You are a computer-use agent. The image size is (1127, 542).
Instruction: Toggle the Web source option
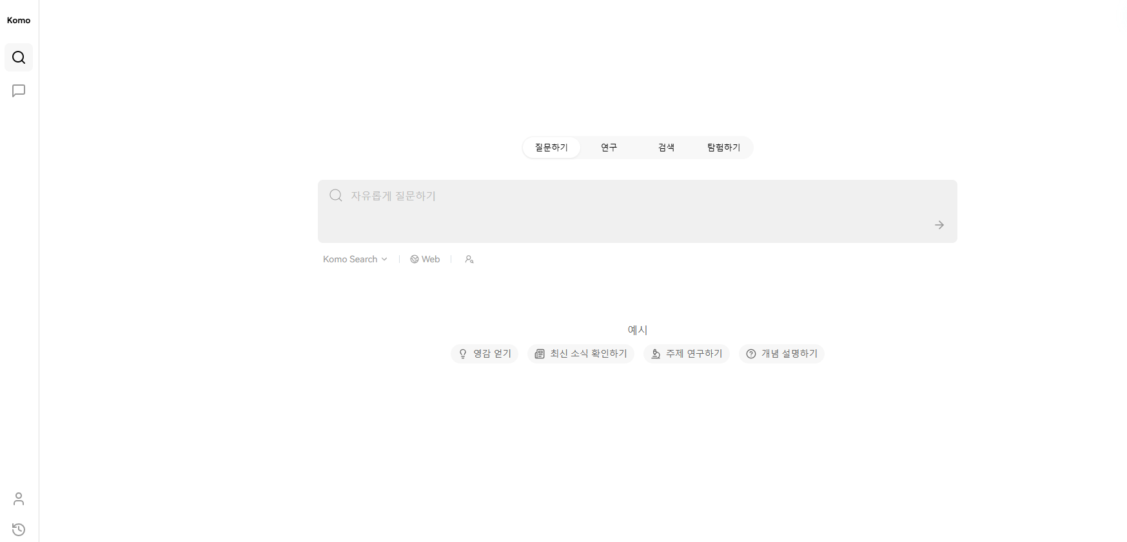click(425, 259)
